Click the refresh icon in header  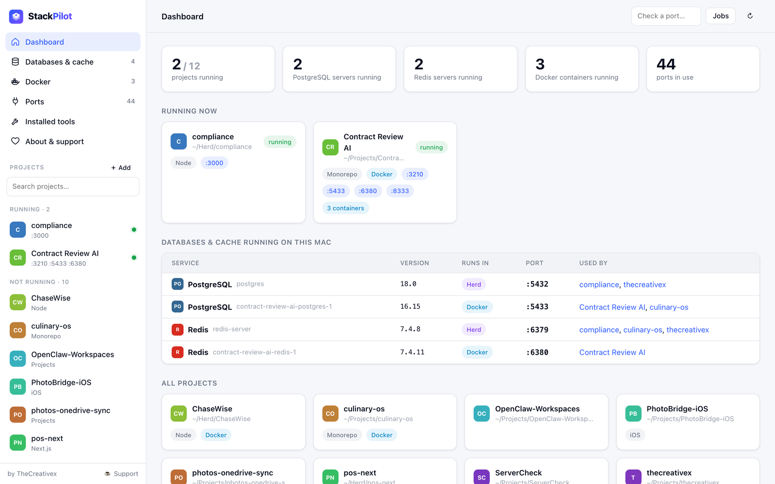point(750,16)
